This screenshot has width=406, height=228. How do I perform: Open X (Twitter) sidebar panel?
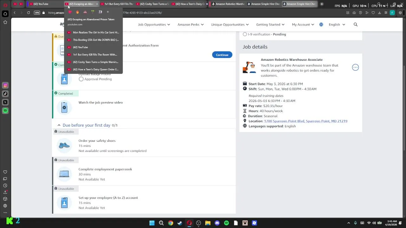[5, 102]
